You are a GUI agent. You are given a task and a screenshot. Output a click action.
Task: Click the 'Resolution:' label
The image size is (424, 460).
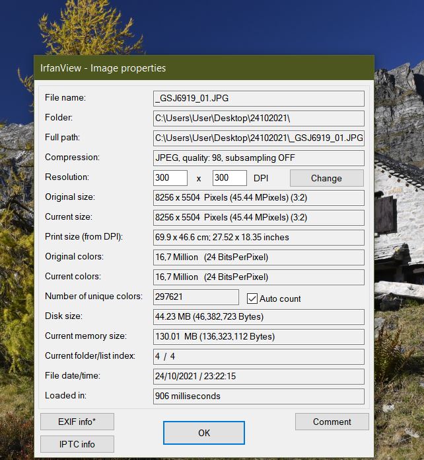coord(67,177)
